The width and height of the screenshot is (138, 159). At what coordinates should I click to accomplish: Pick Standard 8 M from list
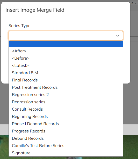66,73
